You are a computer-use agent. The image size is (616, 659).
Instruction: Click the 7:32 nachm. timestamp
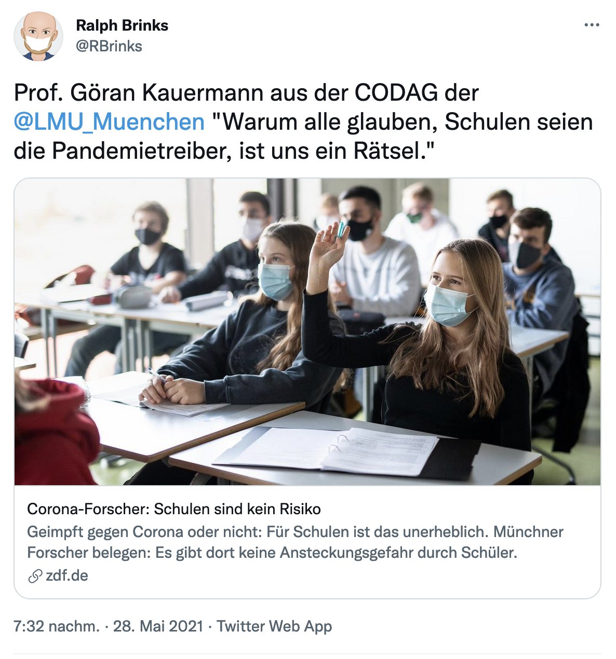coord(56,626)
